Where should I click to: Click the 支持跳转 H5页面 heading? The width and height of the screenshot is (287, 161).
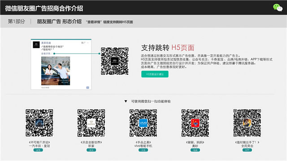(167, 48)
